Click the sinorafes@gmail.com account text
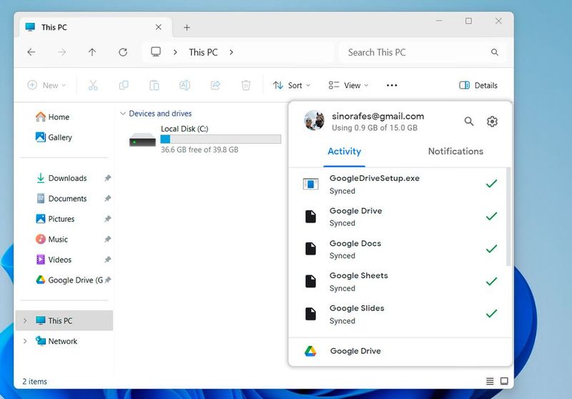 tap(378, 117)
